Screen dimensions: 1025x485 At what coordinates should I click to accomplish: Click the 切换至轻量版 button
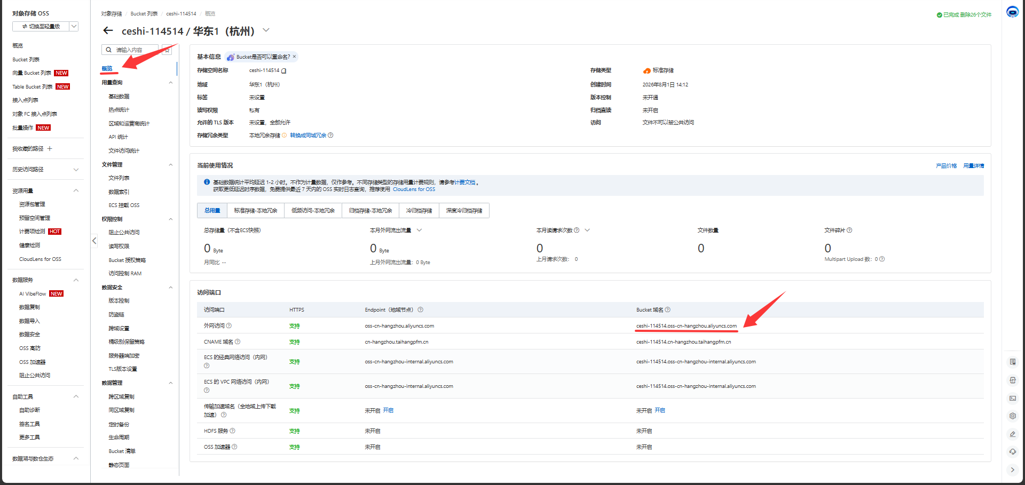(41, 26)
